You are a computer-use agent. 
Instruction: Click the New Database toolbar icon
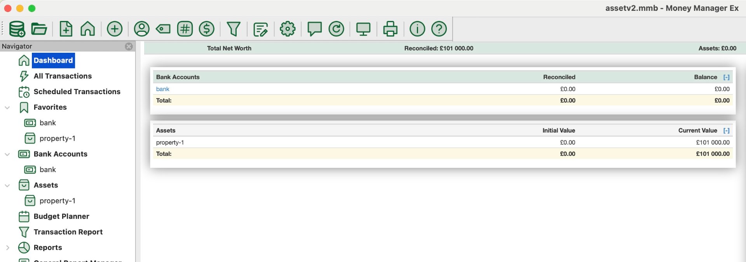[17, 29]
